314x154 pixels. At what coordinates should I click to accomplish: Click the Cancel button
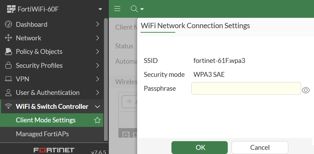[260, 147]
